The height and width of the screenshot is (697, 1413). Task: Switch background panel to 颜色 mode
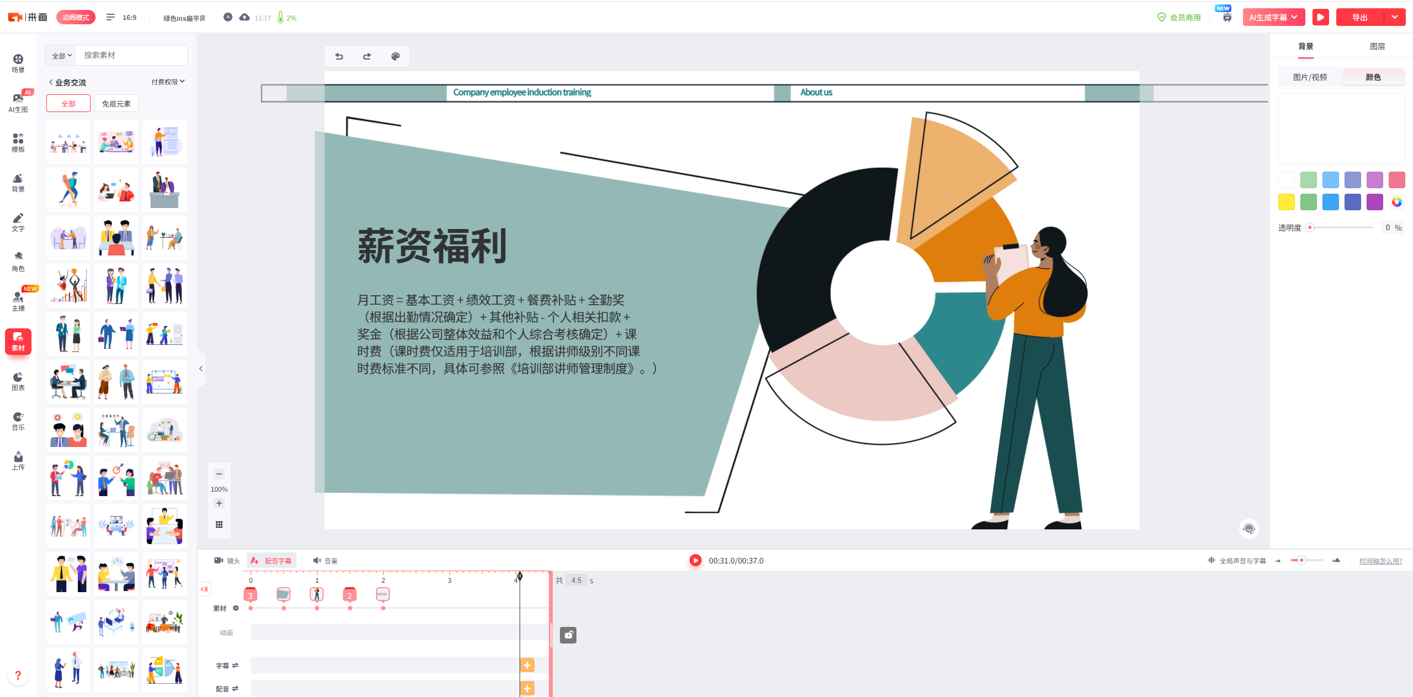[x=1373, y=77]
